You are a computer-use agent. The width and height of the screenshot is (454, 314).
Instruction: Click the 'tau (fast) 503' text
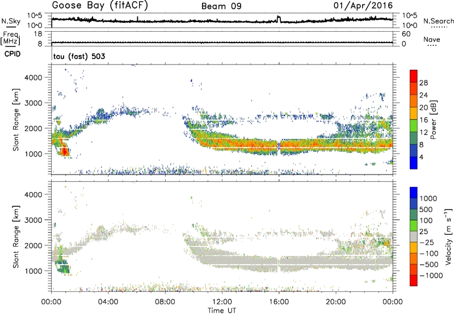(x=79, y=56)
